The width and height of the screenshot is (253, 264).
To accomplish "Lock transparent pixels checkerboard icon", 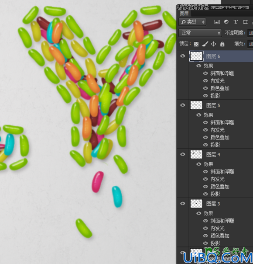I will coord(196,44).
